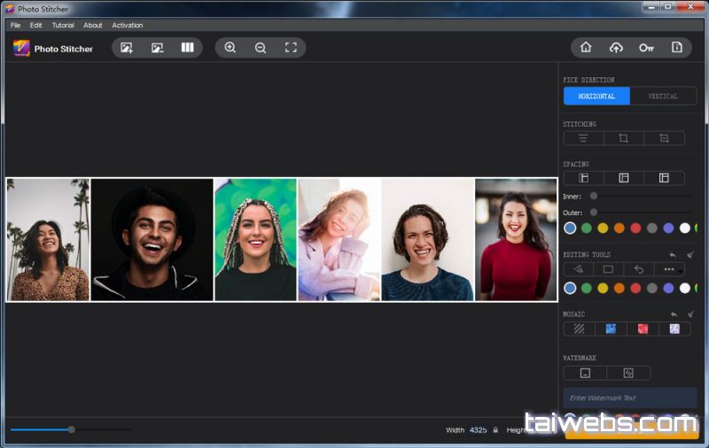Screen dimensions: 709x448
Task: Click the Enter Watermark Text field
Action: [x=629, y=398]
